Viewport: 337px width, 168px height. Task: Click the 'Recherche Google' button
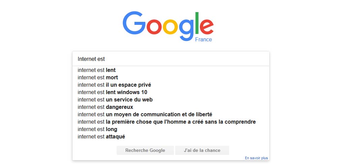point(145,150)
